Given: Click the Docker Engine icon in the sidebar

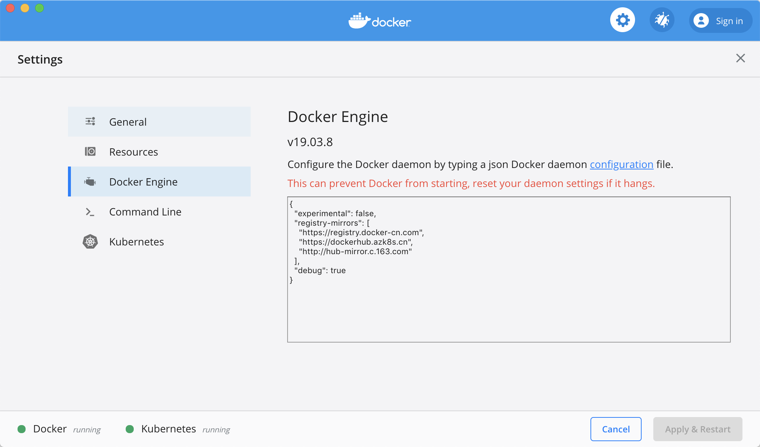Looking at the screenshot, I should [x=90, y=182].
